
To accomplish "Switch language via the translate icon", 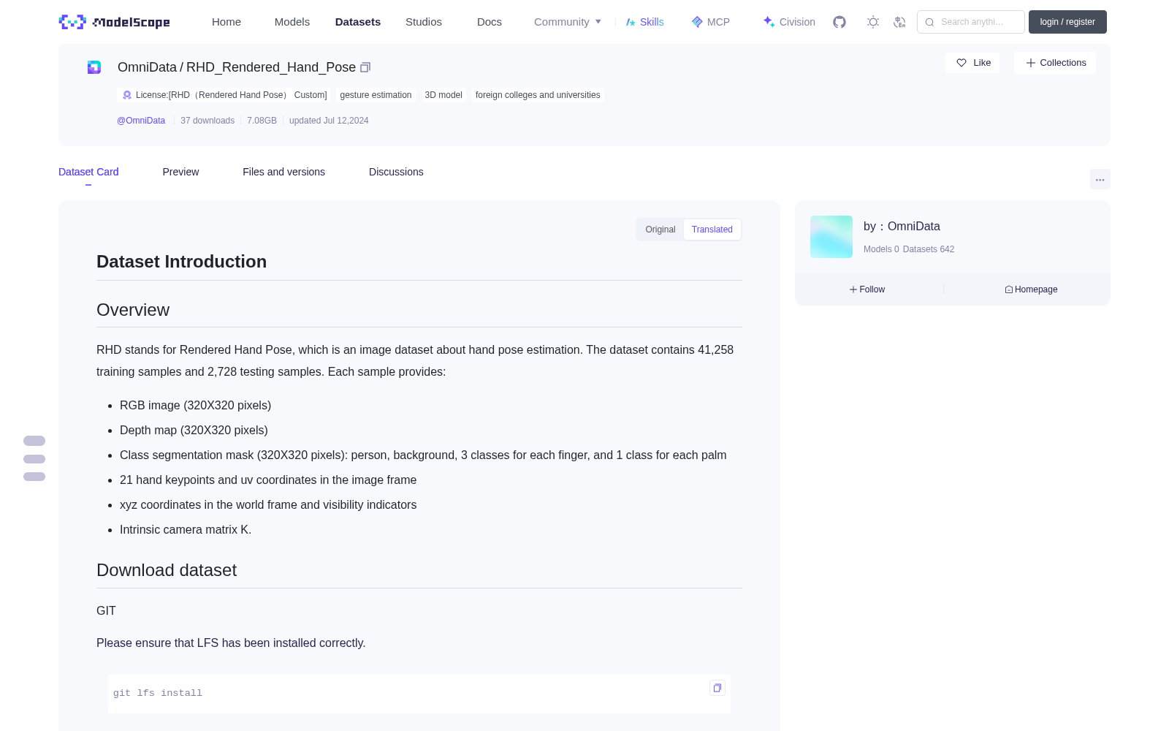I will (x=900, y=22).
